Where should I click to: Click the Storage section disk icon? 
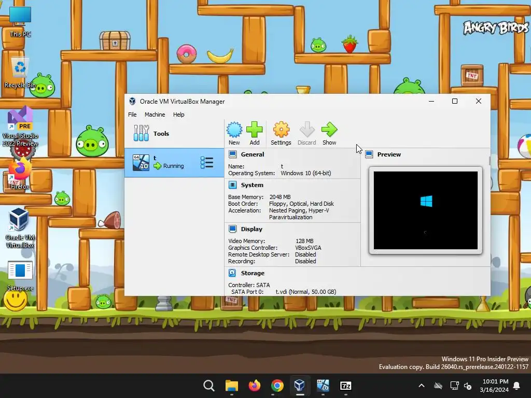click(232, 273)
